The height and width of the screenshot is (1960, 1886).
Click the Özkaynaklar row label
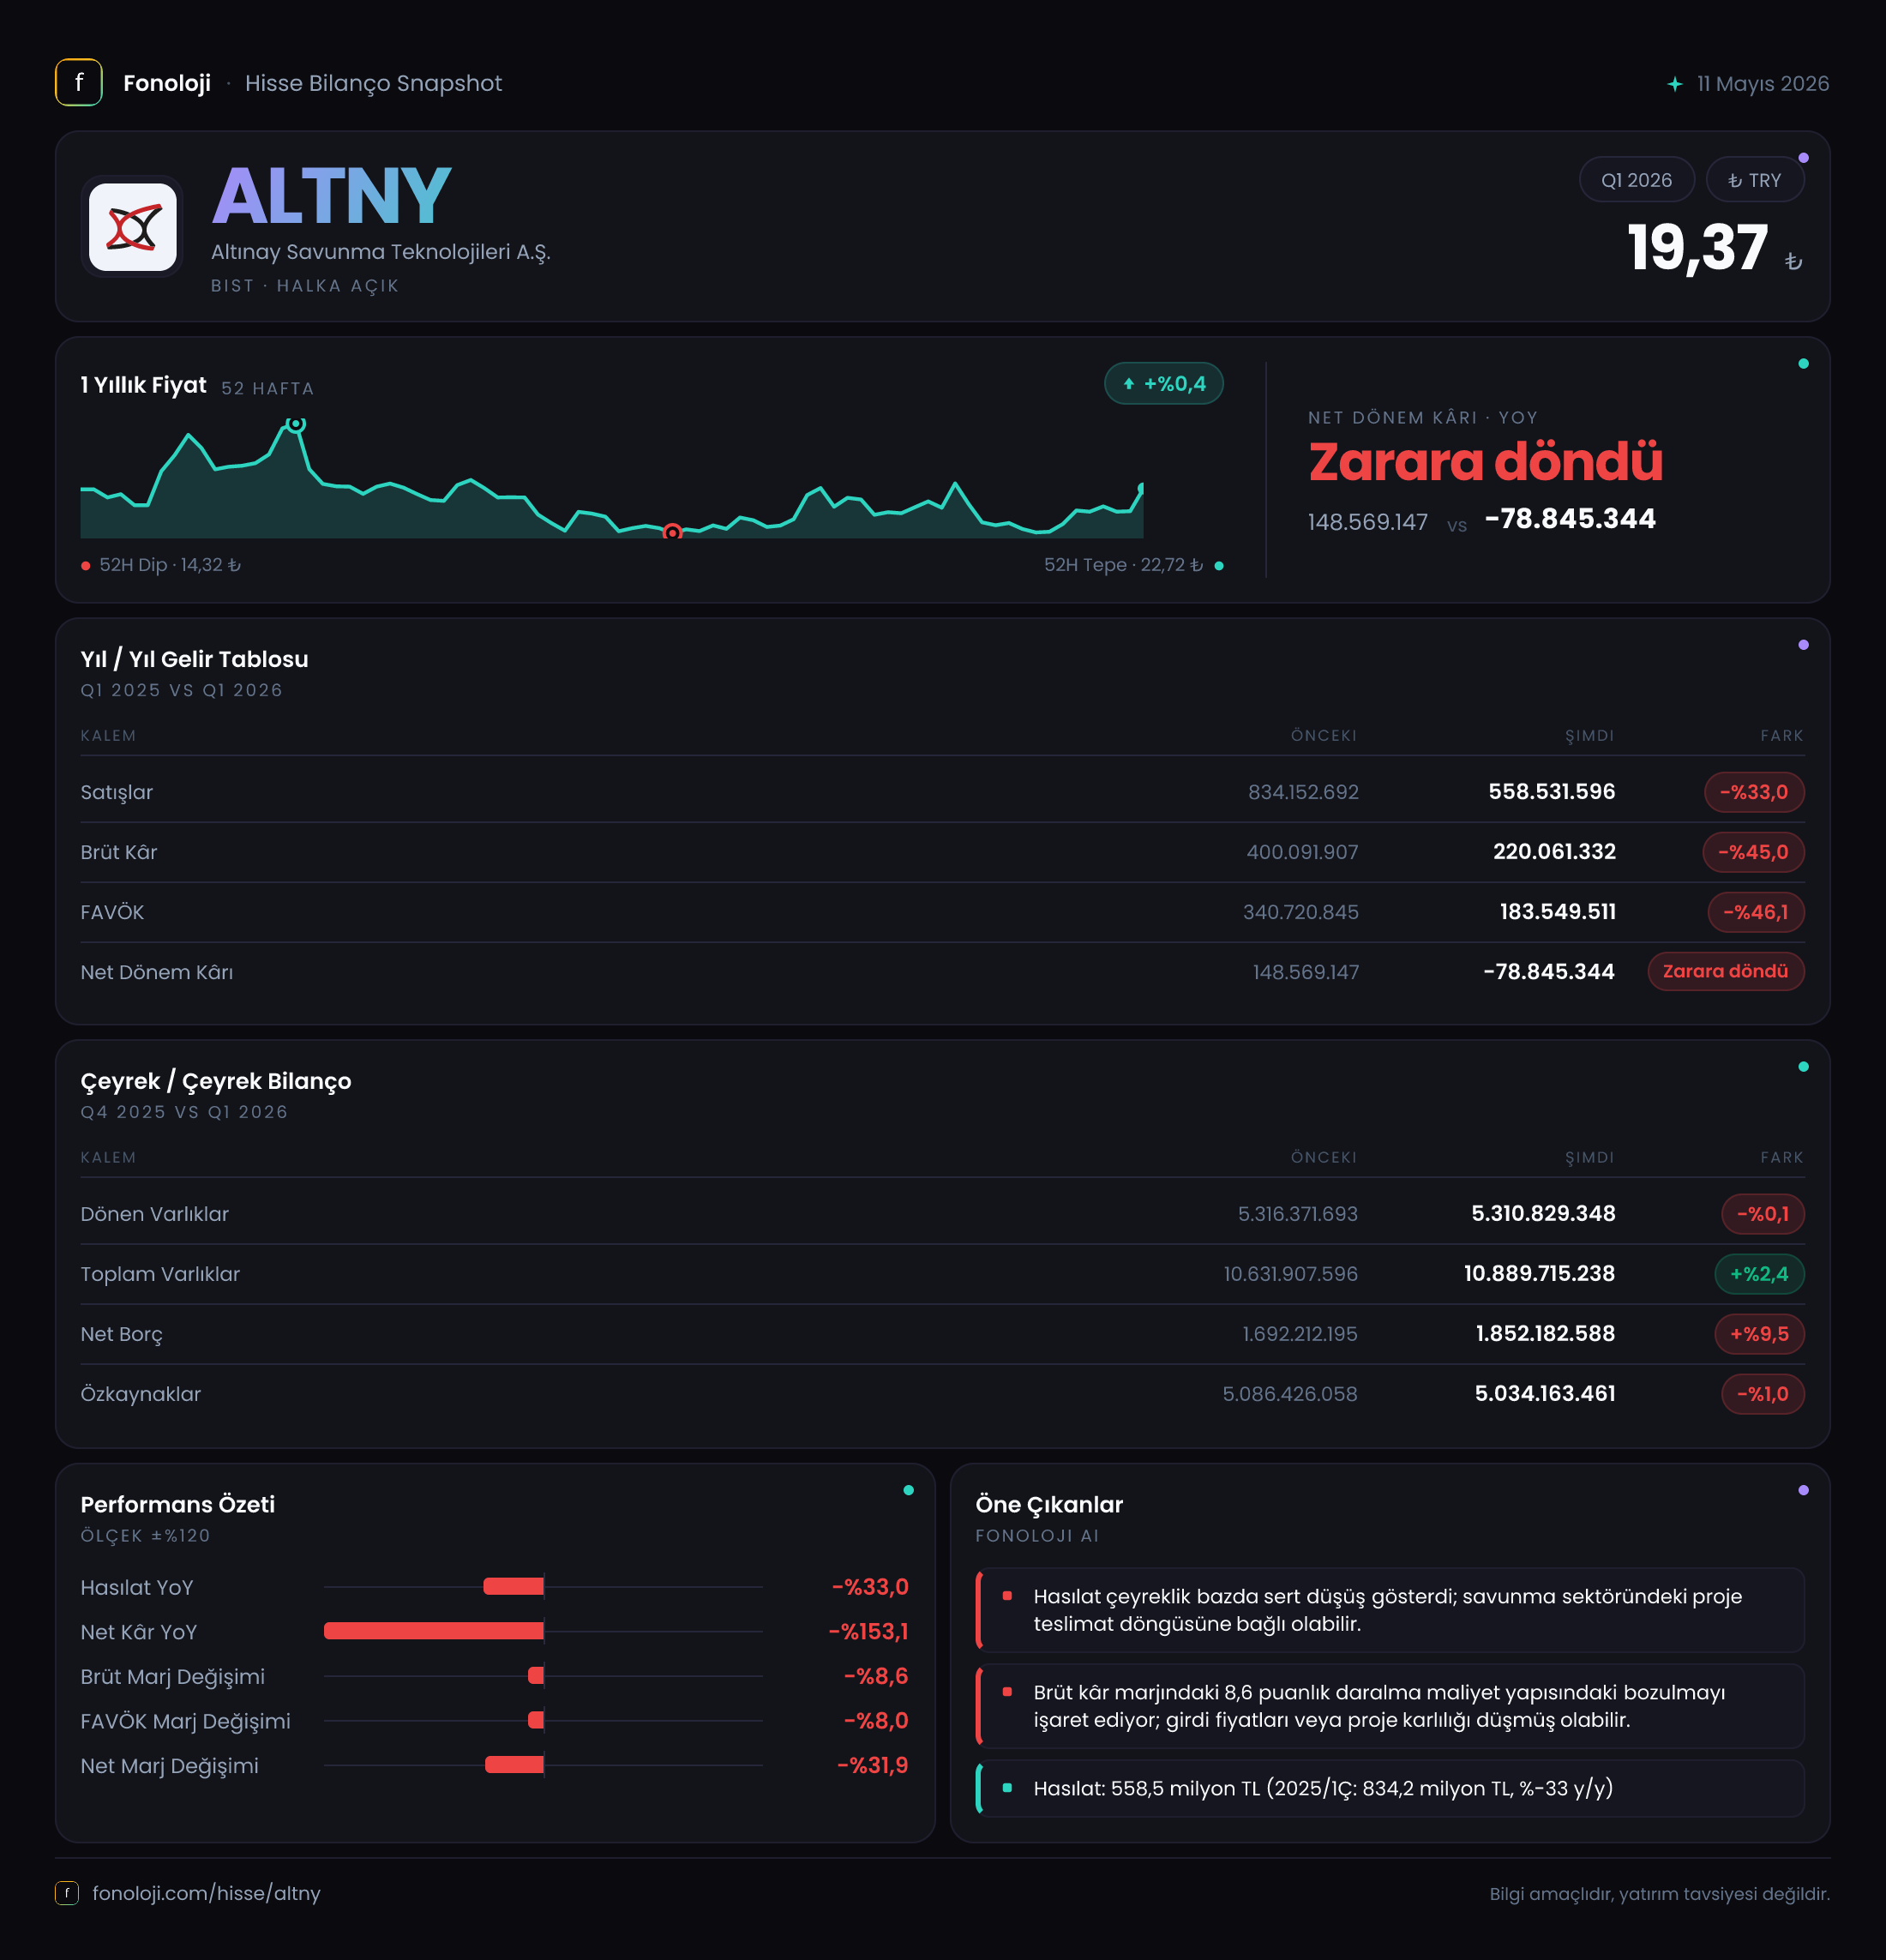pyautogui.click(x=141, y=1394)
